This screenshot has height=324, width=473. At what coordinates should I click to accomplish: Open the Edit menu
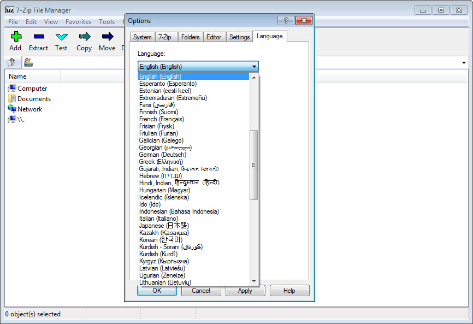pyautogui.click(x=31, y=22)
